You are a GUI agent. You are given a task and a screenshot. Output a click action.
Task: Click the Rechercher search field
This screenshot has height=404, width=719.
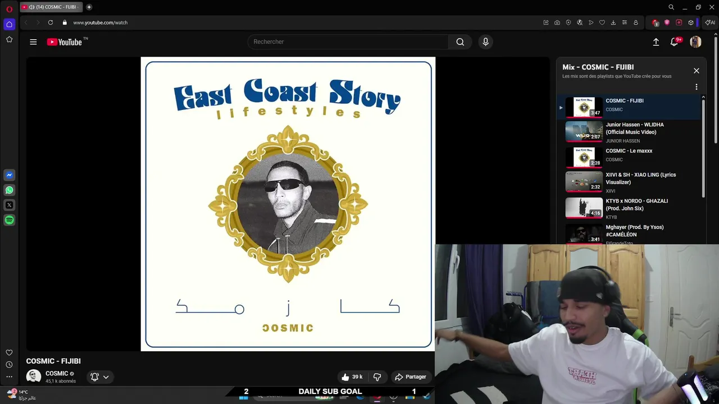coord(348,42)
